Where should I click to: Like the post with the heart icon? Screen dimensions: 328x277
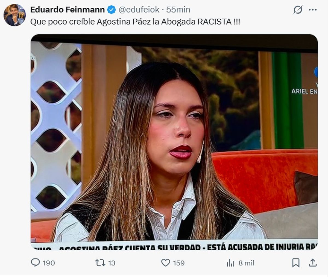tap(165, 263)
